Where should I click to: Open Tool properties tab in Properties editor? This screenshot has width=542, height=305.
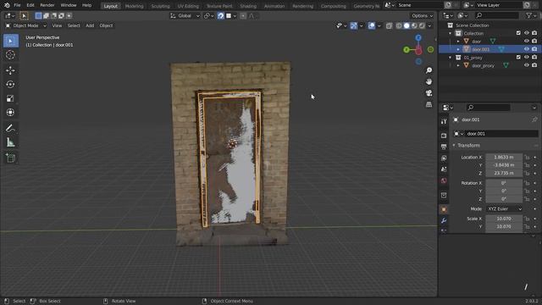[x=444, y=121]
